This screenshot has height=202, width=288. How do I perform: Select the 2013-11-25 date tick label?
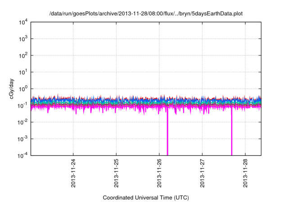pyautogui.click(x=116, y=174)
